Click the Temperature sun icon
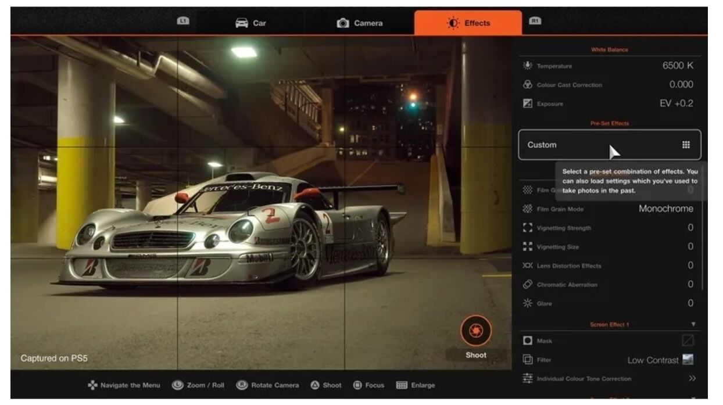 (x=528, y=66)
